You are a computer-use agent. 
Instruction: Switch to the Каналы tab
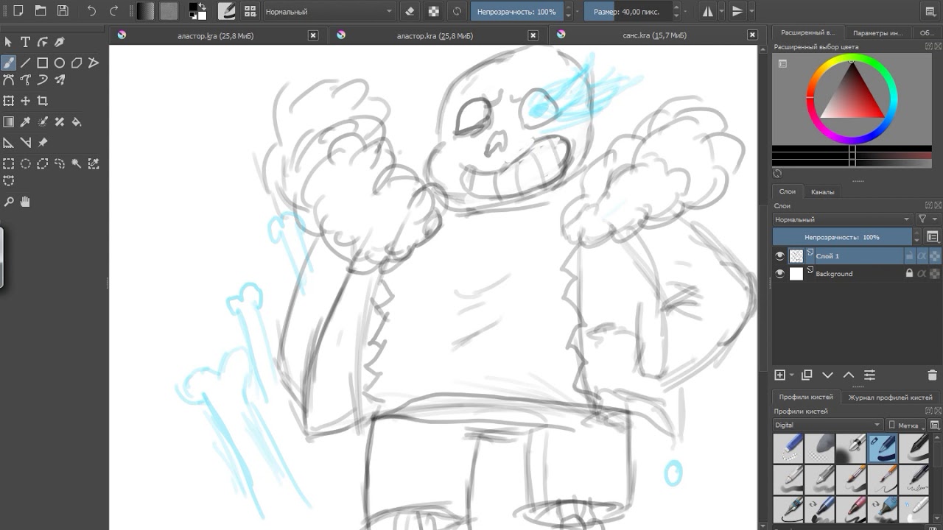click(822, 192)
